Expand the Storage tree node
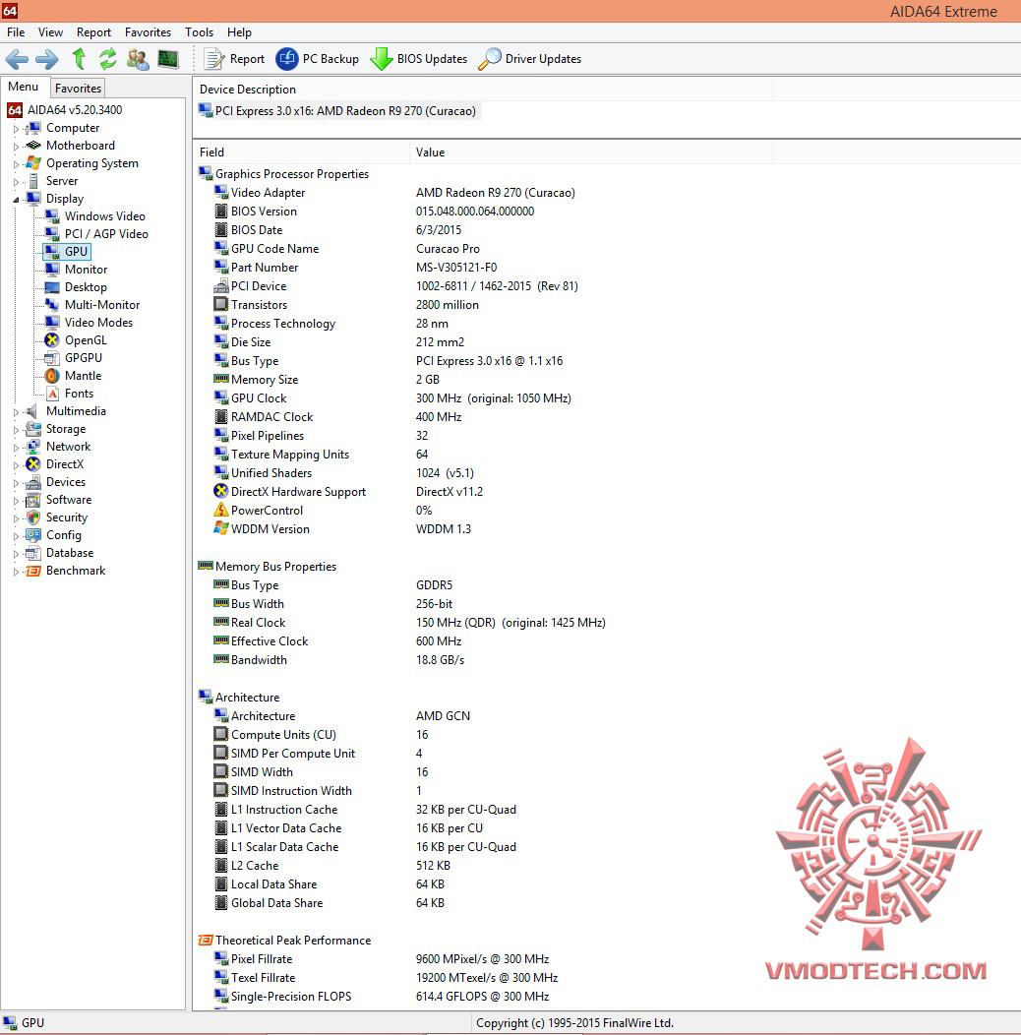Viewport: 1021px width, 1035px height. point(16,430)
